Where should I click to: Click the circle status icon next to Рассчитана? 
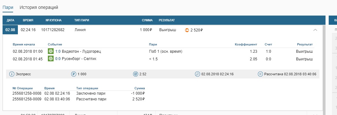point(260,74)
